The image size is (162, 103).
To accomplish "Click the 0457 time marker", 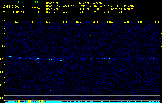I will pos(110,22).
